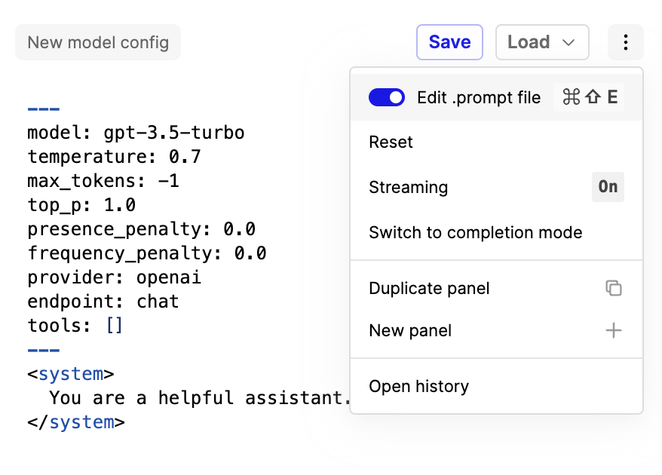Click the New model config name field
The width and height of the screenshot is (662, 475).
point(98,42)
